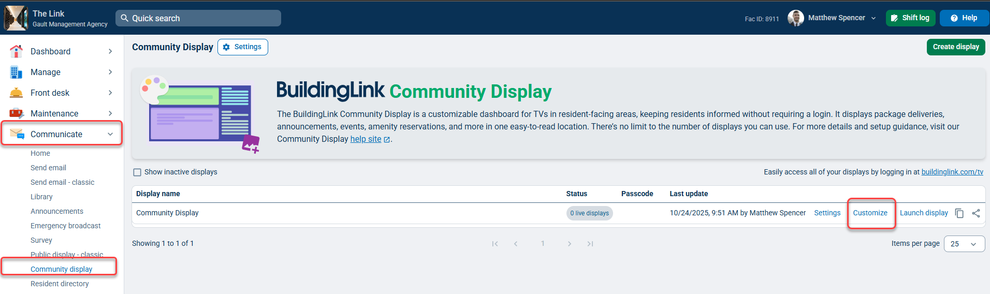Open Public display - classic menu item
The height and width of the screenshot is (294, 990).
tap(67, 255)
